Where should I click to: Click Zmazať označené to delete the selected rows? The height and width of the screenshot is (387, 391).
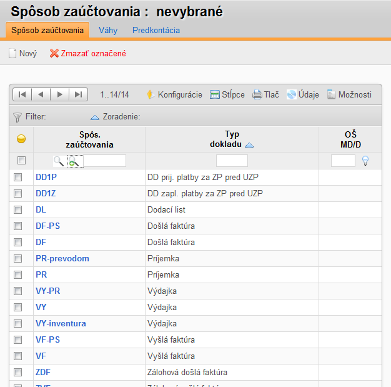click(88, 53)
